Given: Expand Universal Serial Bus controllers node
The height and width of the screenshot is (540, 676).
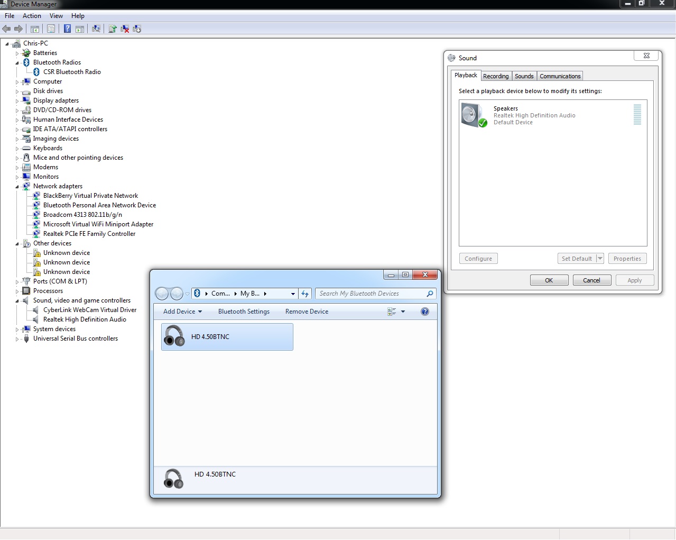Looking at the screenshot, I should [x=17, y=339].
